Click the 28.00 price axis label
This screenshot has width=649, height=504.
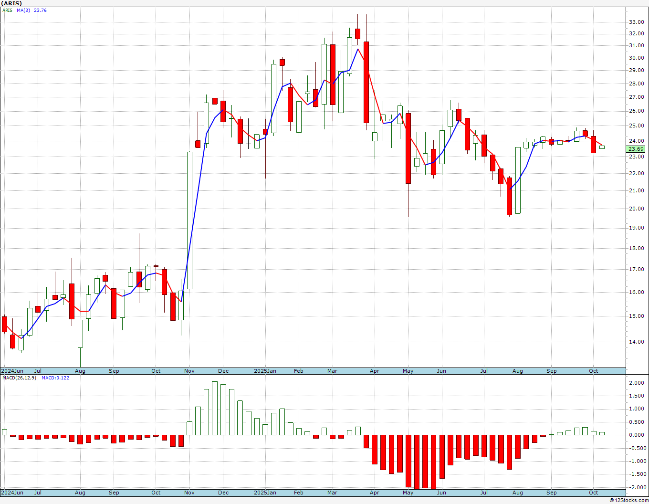point(636,84)
